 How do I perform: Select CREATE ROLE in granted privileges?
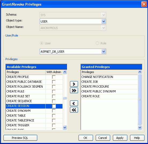pos(109,96)
